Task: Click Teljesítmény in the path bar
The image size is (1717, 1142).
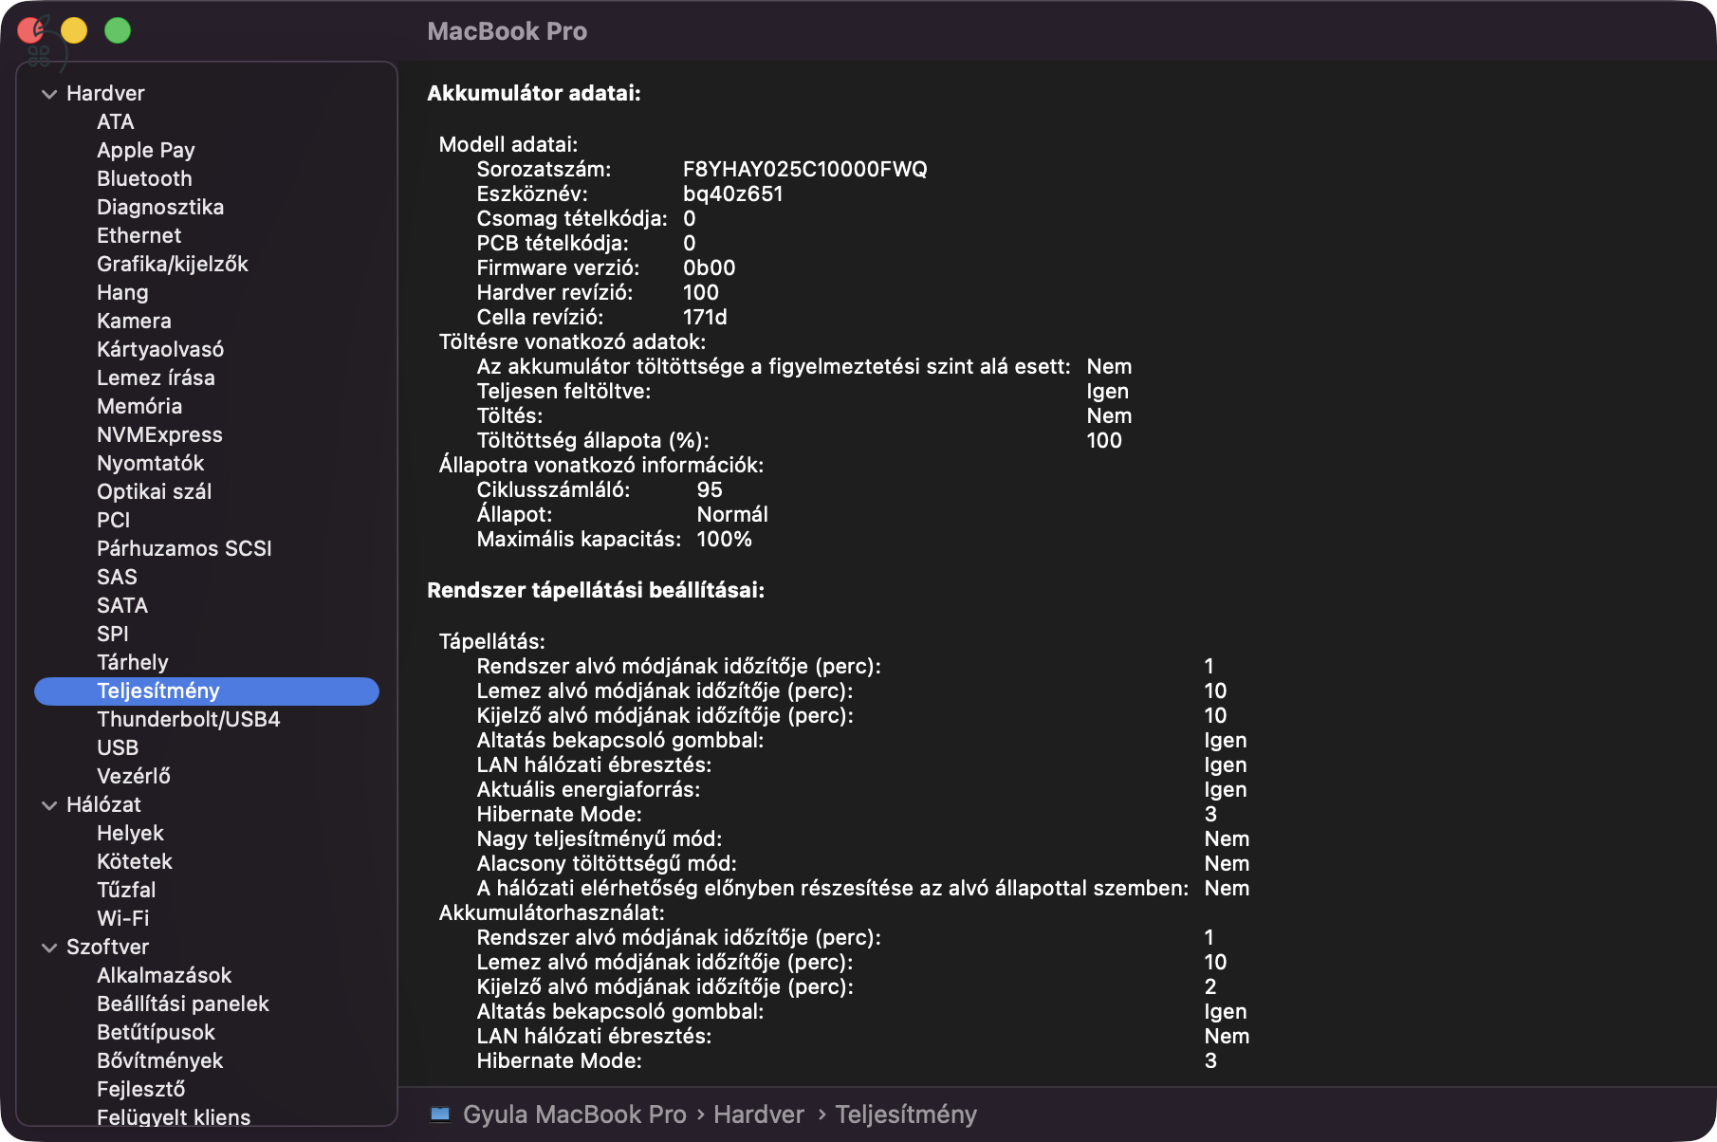Action: [x=906, y=1114]
